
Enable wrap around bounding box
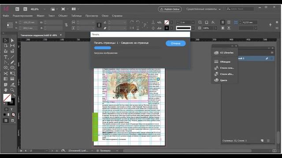click(229, 22)
